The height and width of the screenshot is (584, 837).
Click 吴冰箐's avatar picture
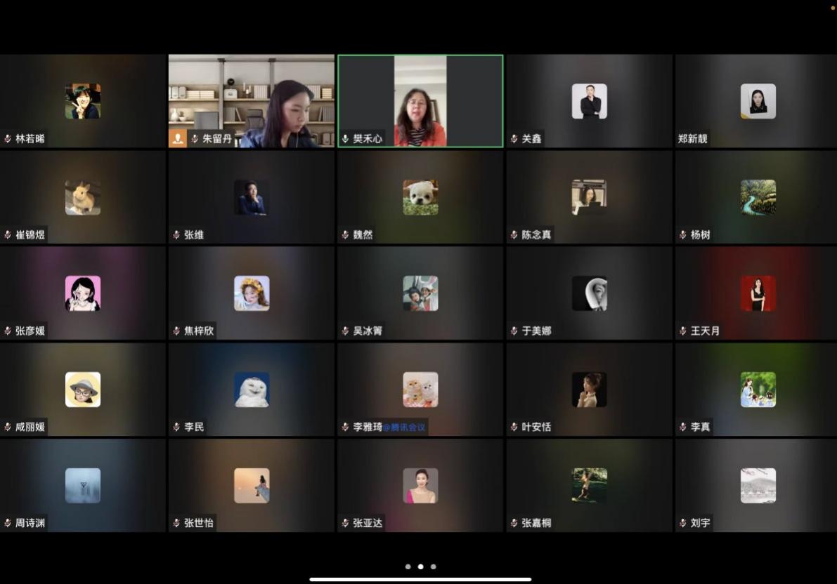click(421, 293)
